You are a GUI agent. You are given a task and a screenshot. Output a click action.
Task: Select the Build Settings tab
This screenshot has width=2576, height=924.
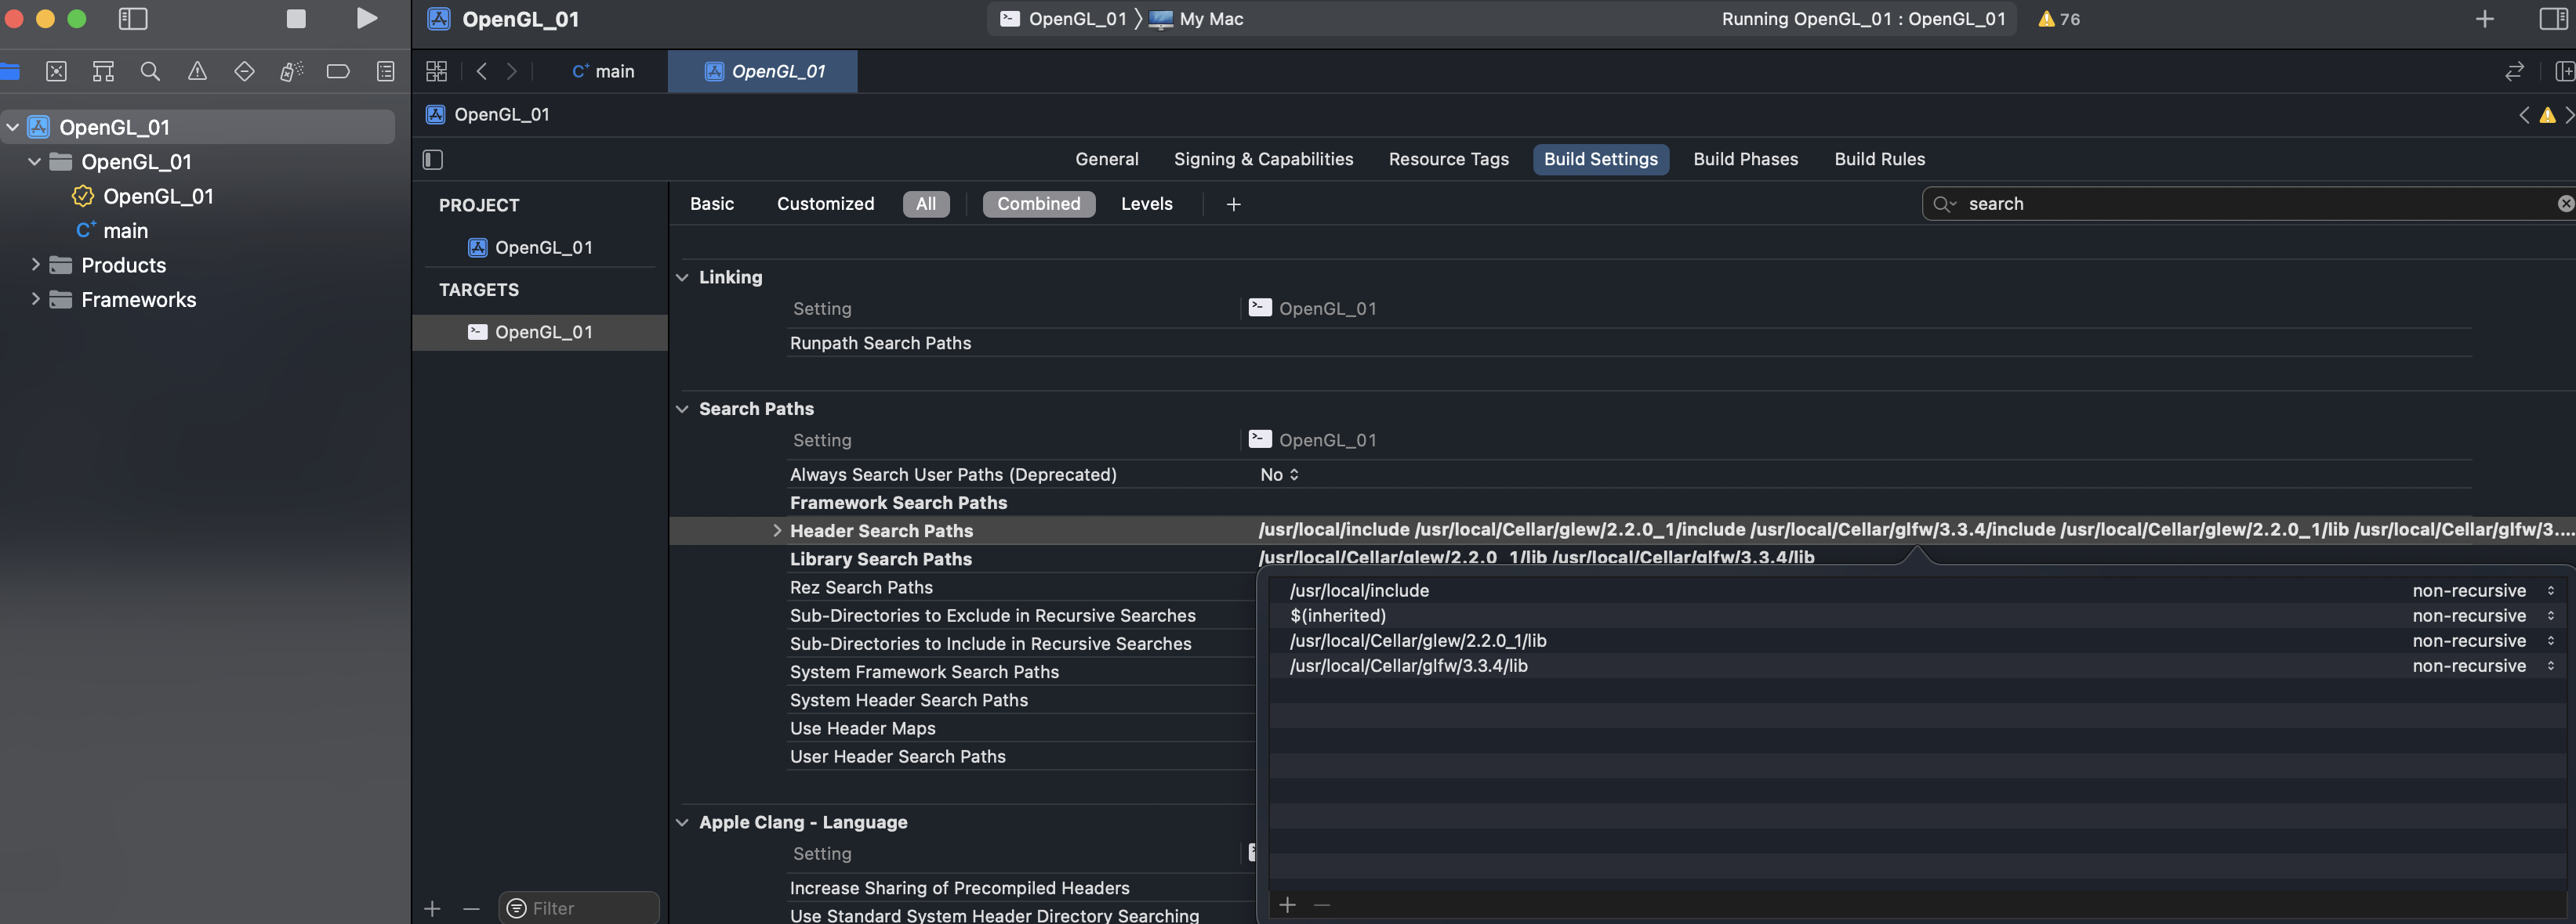point(1600,160)
